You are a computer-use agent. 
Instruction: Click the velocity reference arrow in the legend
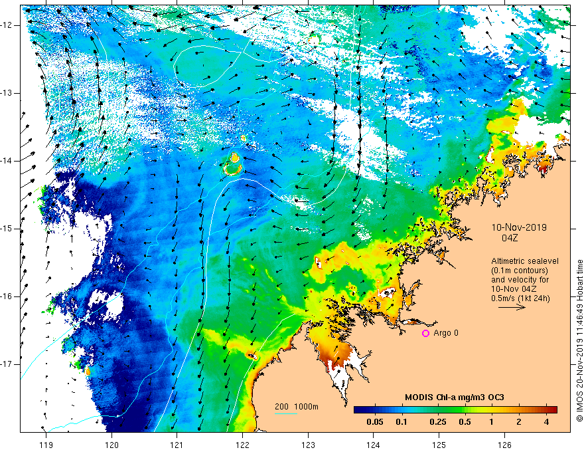(x=512, y=307)
